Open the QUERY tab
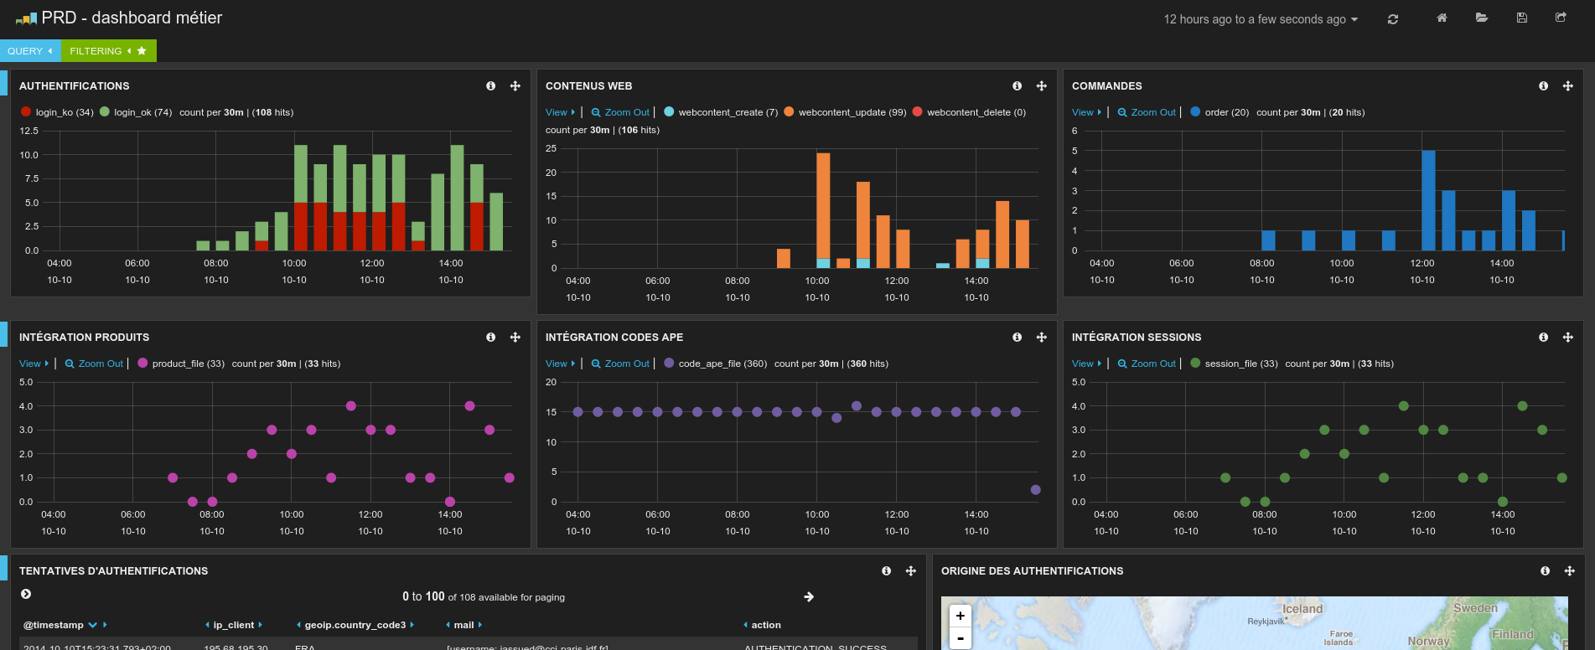The image size is (1595, 650). (30, 51)
